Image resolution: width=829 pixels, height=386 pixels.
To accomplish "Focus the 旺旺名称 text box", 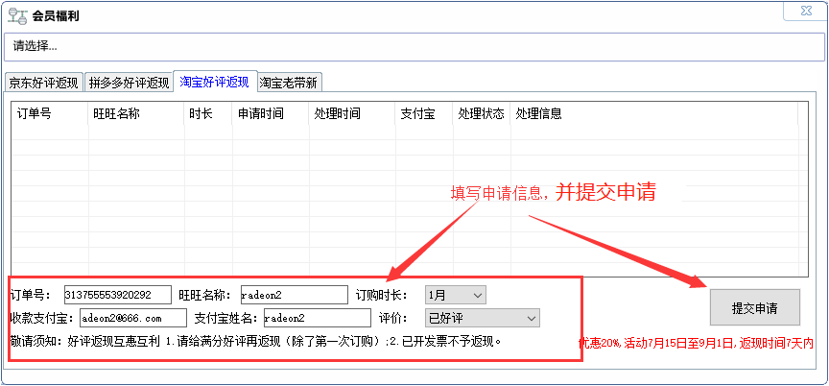I will 293,295.
